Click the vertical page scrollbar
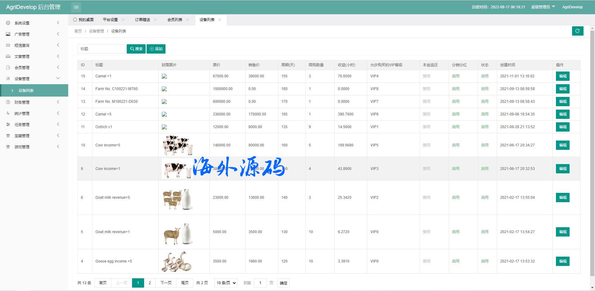This screenshot has width=595, height=291. (592, 155)
